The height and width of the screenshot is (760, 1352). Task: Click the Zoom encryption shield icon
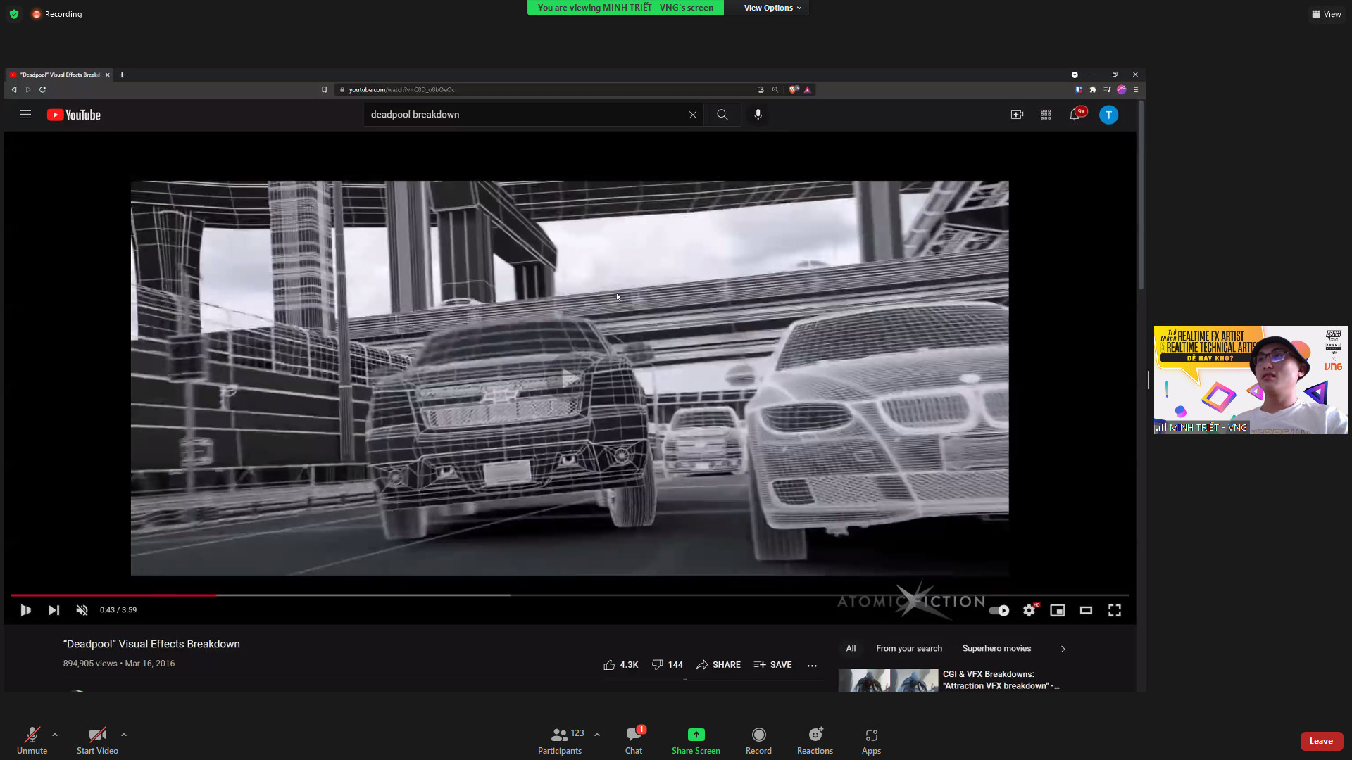pos(14,14)
